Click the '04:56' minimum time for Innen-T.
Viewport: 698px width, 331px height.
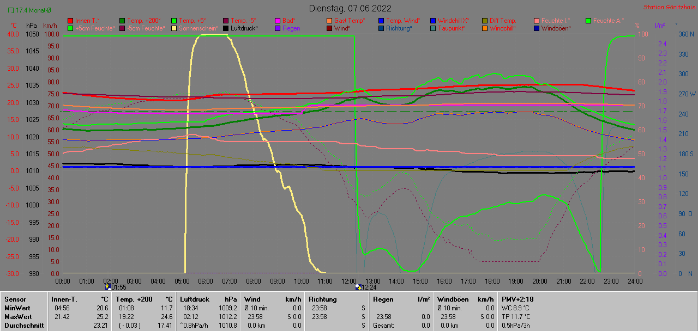tap(62, 308)
